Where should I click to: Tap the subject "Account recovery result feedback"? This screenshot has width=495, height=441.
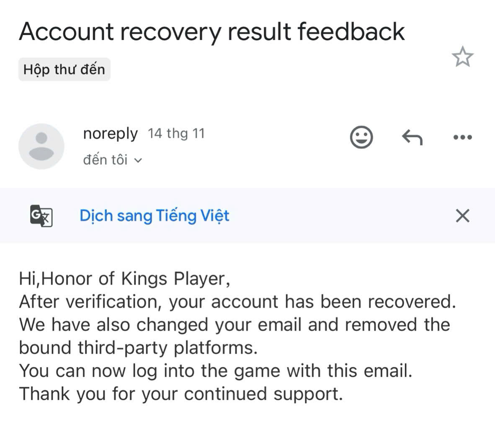211,31
